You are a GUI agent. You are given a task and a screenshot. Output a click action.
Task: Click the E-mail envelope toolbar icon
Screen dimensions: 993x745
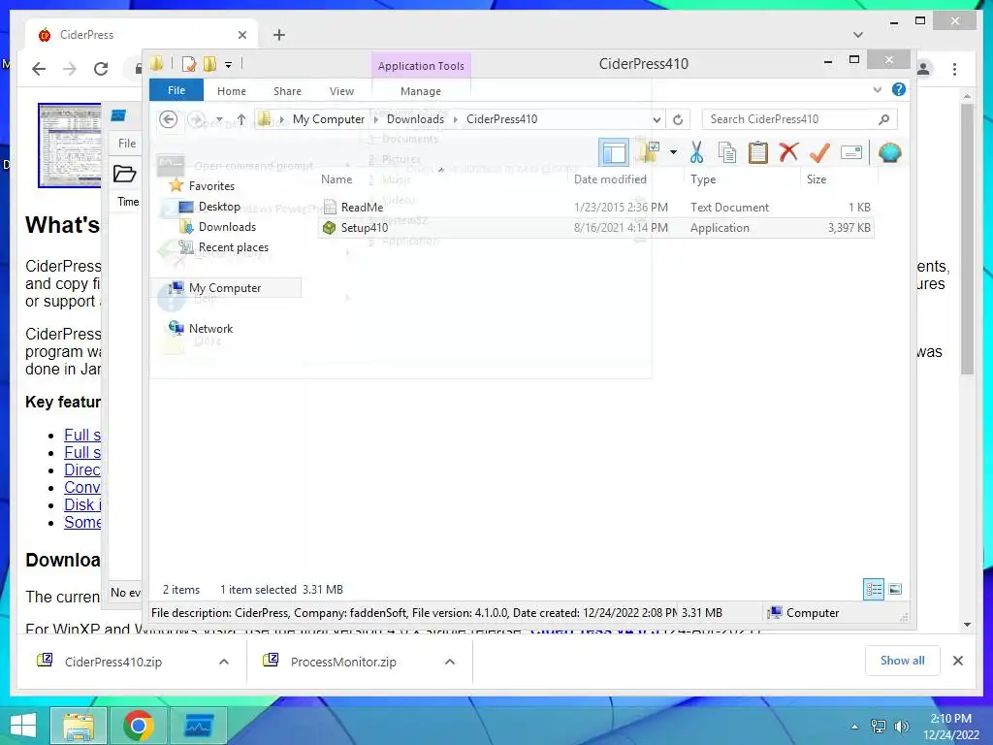point(851,152)
